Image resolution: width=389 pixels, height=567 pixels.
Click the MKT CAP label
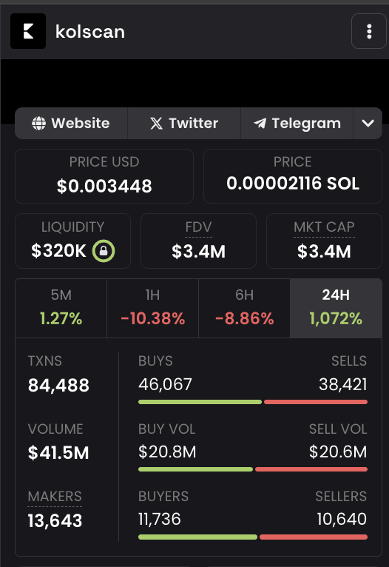click(x=324, y=227)
